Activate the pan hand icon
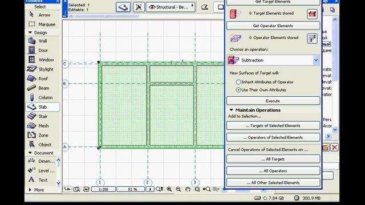This screenshot has width=365, height=205. coord(188,189)
